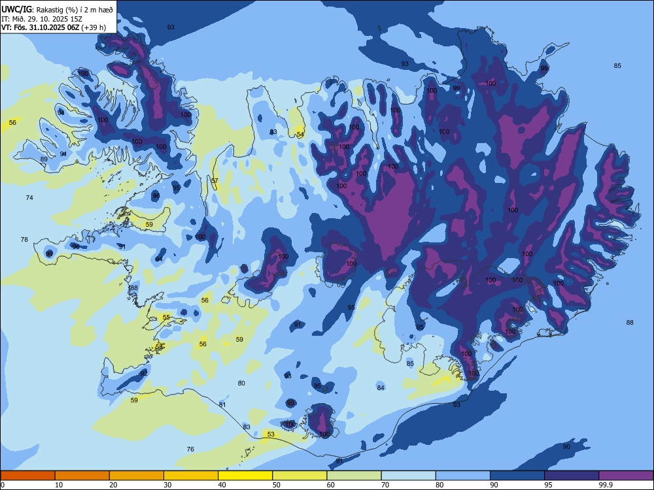Select the indigo 95–99.9 legend swatch
654x490 pixels.
coord(572,476)
